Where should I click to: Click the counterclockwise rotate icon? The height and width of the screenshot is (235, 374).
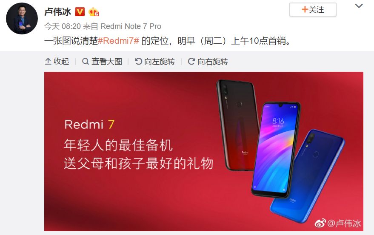(x=138, y=62)
